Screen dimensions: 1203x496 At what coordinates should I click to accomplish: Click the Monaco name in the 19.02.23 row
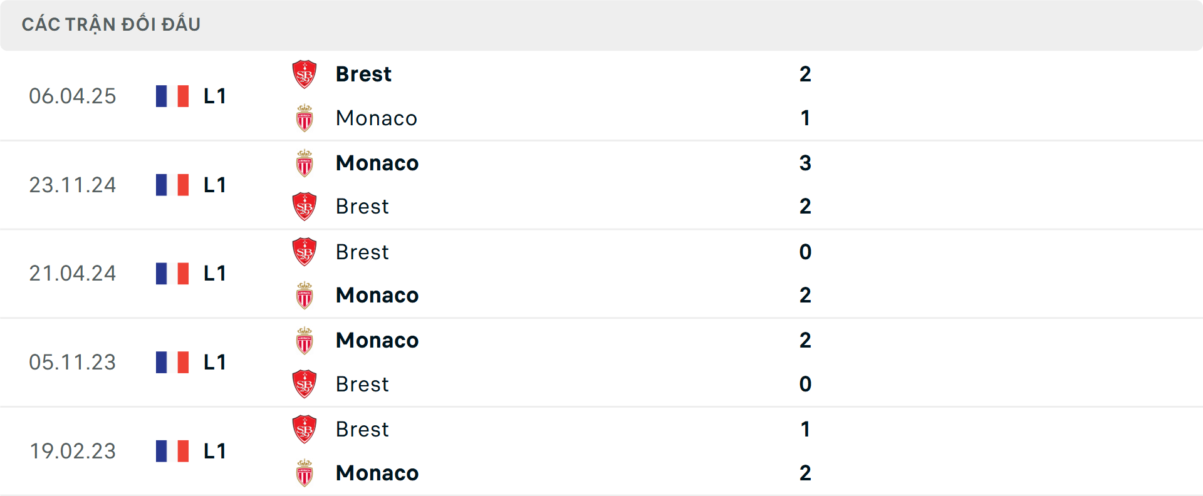[x=377, y=473]
